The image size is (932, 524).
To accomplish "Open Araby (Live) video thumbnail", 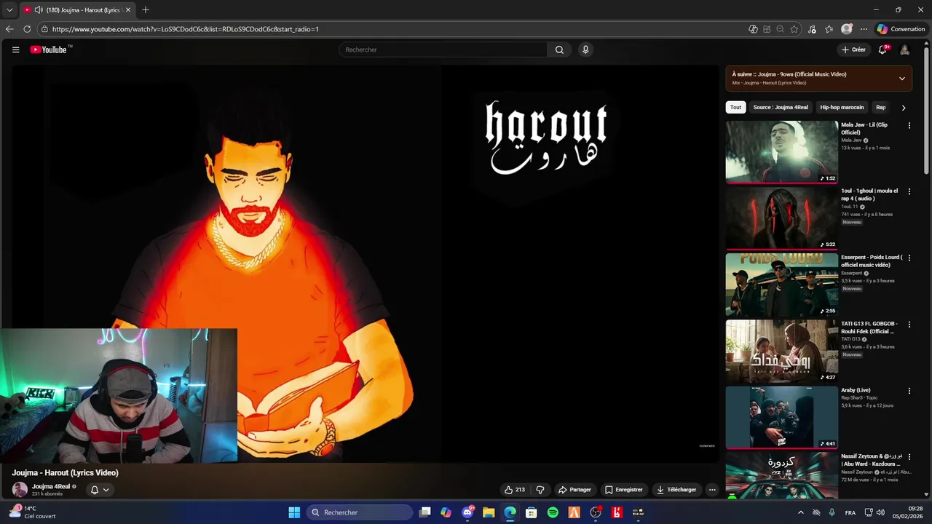I will click(x=782, y=416).
